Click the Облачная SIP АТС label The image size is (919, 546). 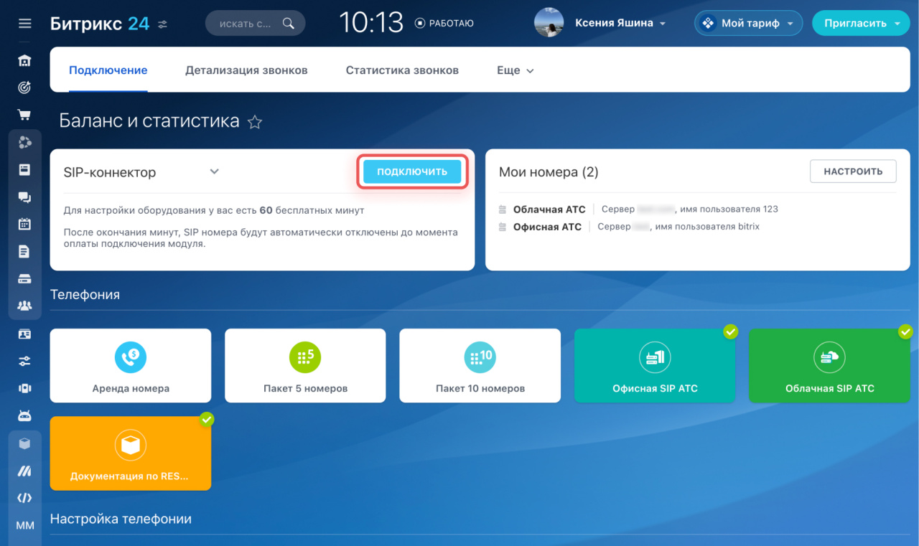tap(829, 388)
